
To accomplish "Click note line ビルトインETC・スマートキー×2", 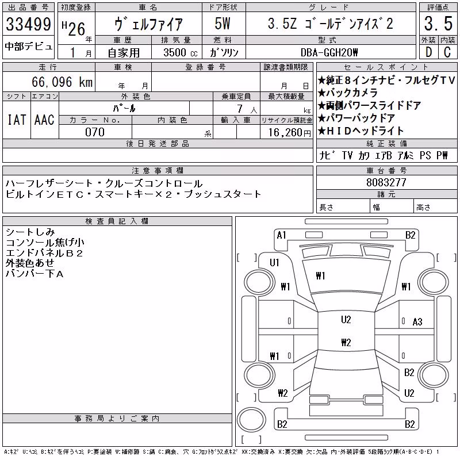I will tap(133, 194).
